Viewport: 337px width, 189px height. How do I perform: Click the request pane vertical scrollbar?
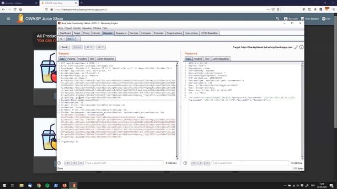click(177, 111)
